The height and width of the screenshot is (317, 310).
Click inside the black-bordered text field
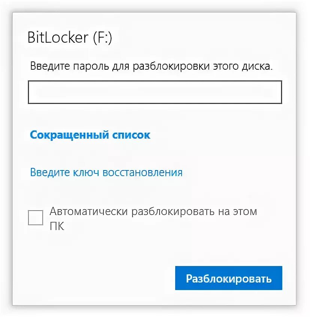coord(155,92)
